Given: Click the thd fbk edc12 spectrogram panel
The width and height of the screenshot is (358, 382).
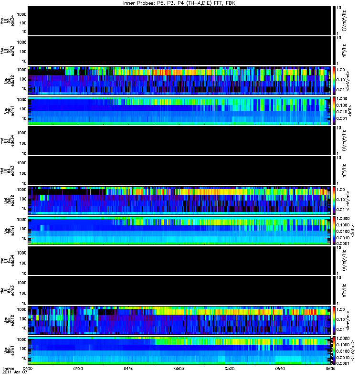Looking at the screenshot, I should (x=179, y=201).
